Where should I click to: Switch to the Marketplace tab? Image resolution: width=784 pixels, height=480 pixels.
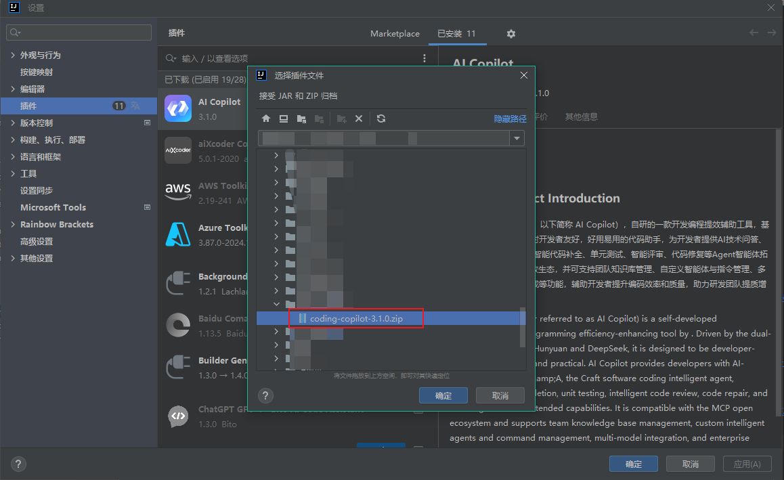(395, 33)
